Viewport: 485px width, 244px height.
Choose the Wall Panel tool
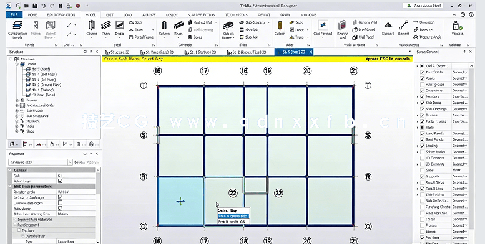363,37
